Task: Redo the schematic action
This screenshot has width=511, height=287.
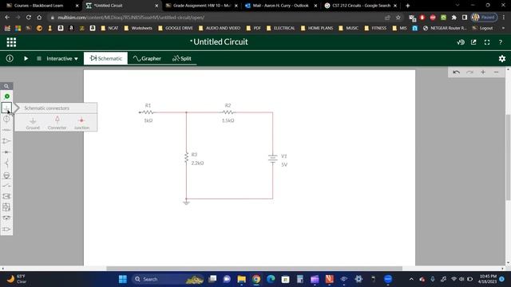Action: tap(469, 72)
